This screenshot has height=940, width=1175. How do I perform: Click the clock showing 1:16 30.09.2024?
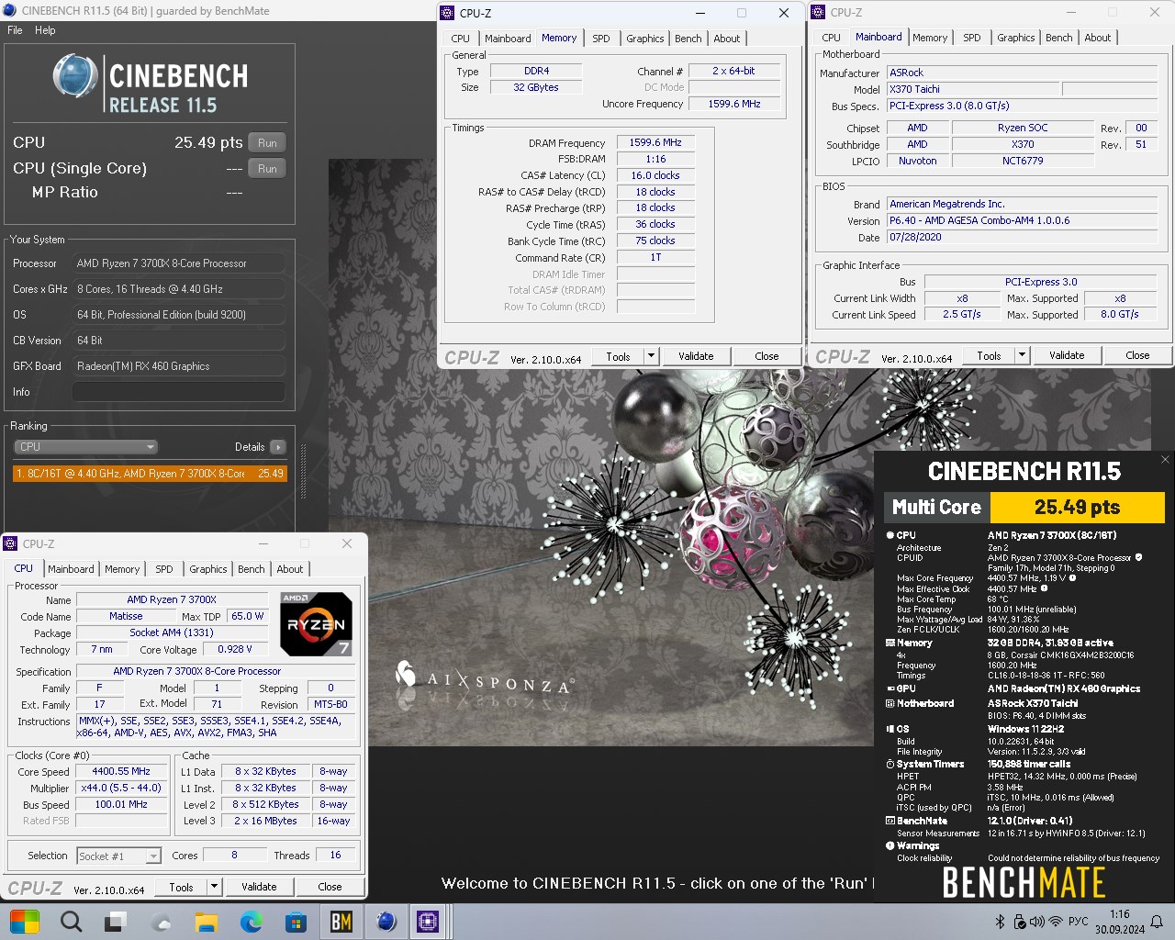[1119, 922]
